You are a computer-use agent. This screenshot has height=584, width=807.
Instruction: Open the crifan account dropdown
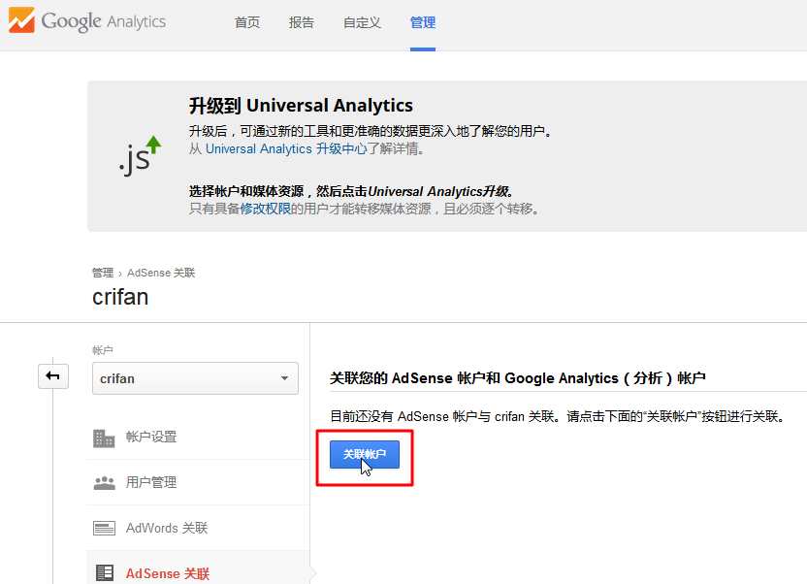pos(195,378)
